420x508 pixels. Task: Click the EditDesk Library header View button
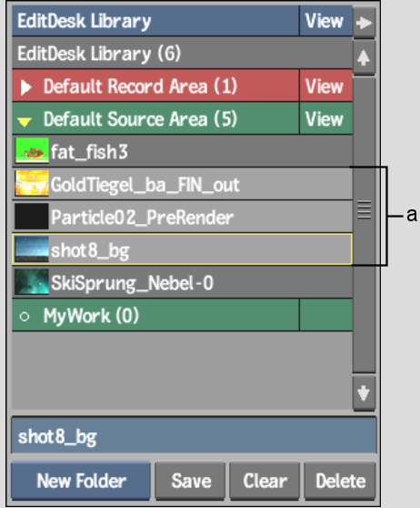pos(325,21)
